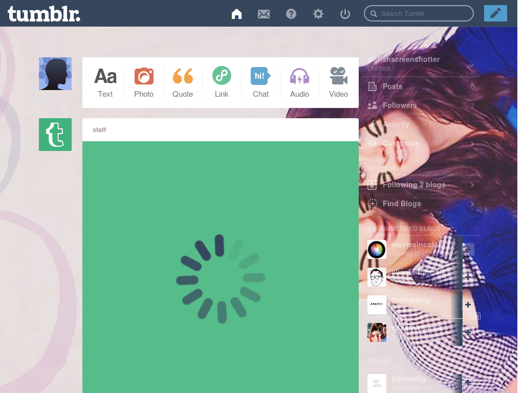Viewport: 524px width, 393px height.
Task: Open Following 2 blogs
Action: (x=421, y=185)
